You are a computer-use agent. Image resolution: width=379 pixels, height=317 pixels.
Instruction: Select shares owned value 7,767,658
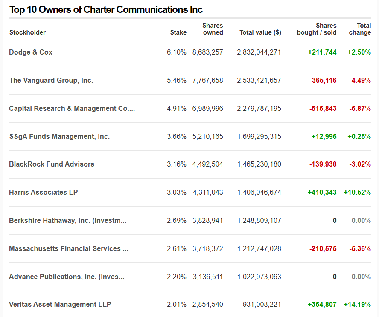click(x=207, y=80)
